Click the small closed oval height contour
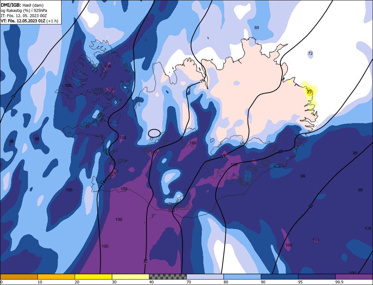Screen dimensions: 373x285 pos(154,133)
